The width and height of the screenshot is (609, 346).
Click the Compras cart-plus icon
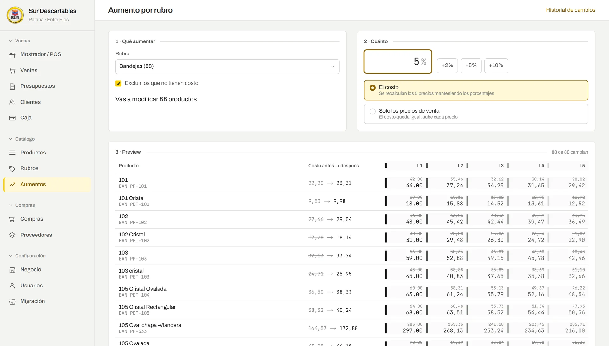click(x=12, y=219)
